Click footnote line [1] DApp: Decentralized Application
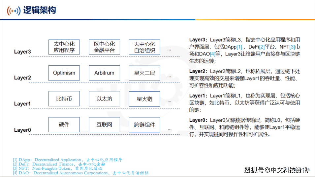Screen dimensions: 315x177 tap(68, 160)
